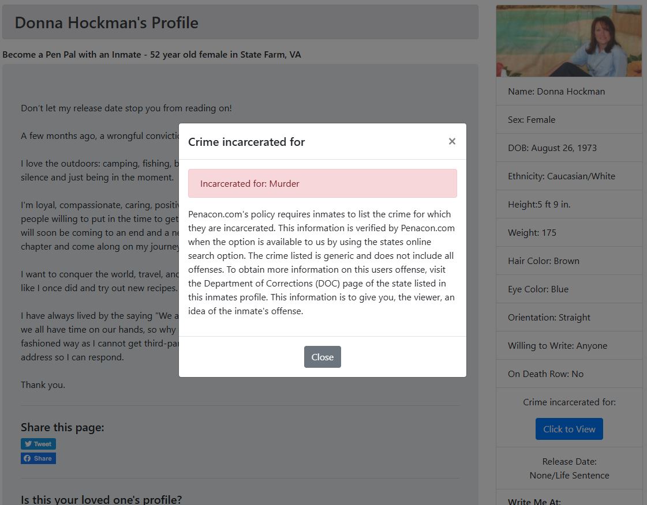Click the 'Donna Hockman's Profile' heading

click(106, 22)
